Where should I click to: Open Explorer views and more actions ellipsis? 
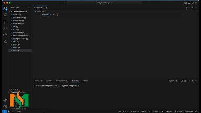29,8
